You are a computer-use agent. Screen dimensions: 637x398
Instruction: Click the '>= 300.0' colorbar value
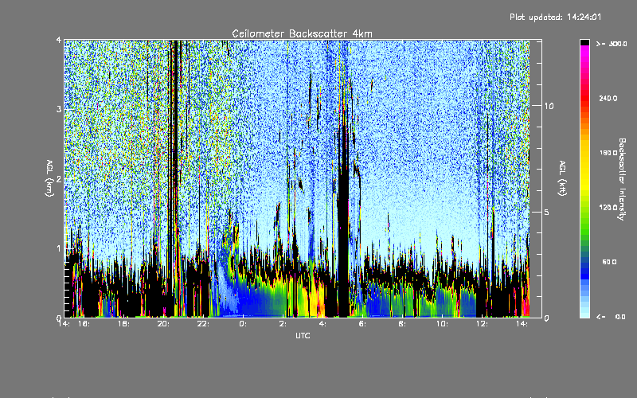612,44
